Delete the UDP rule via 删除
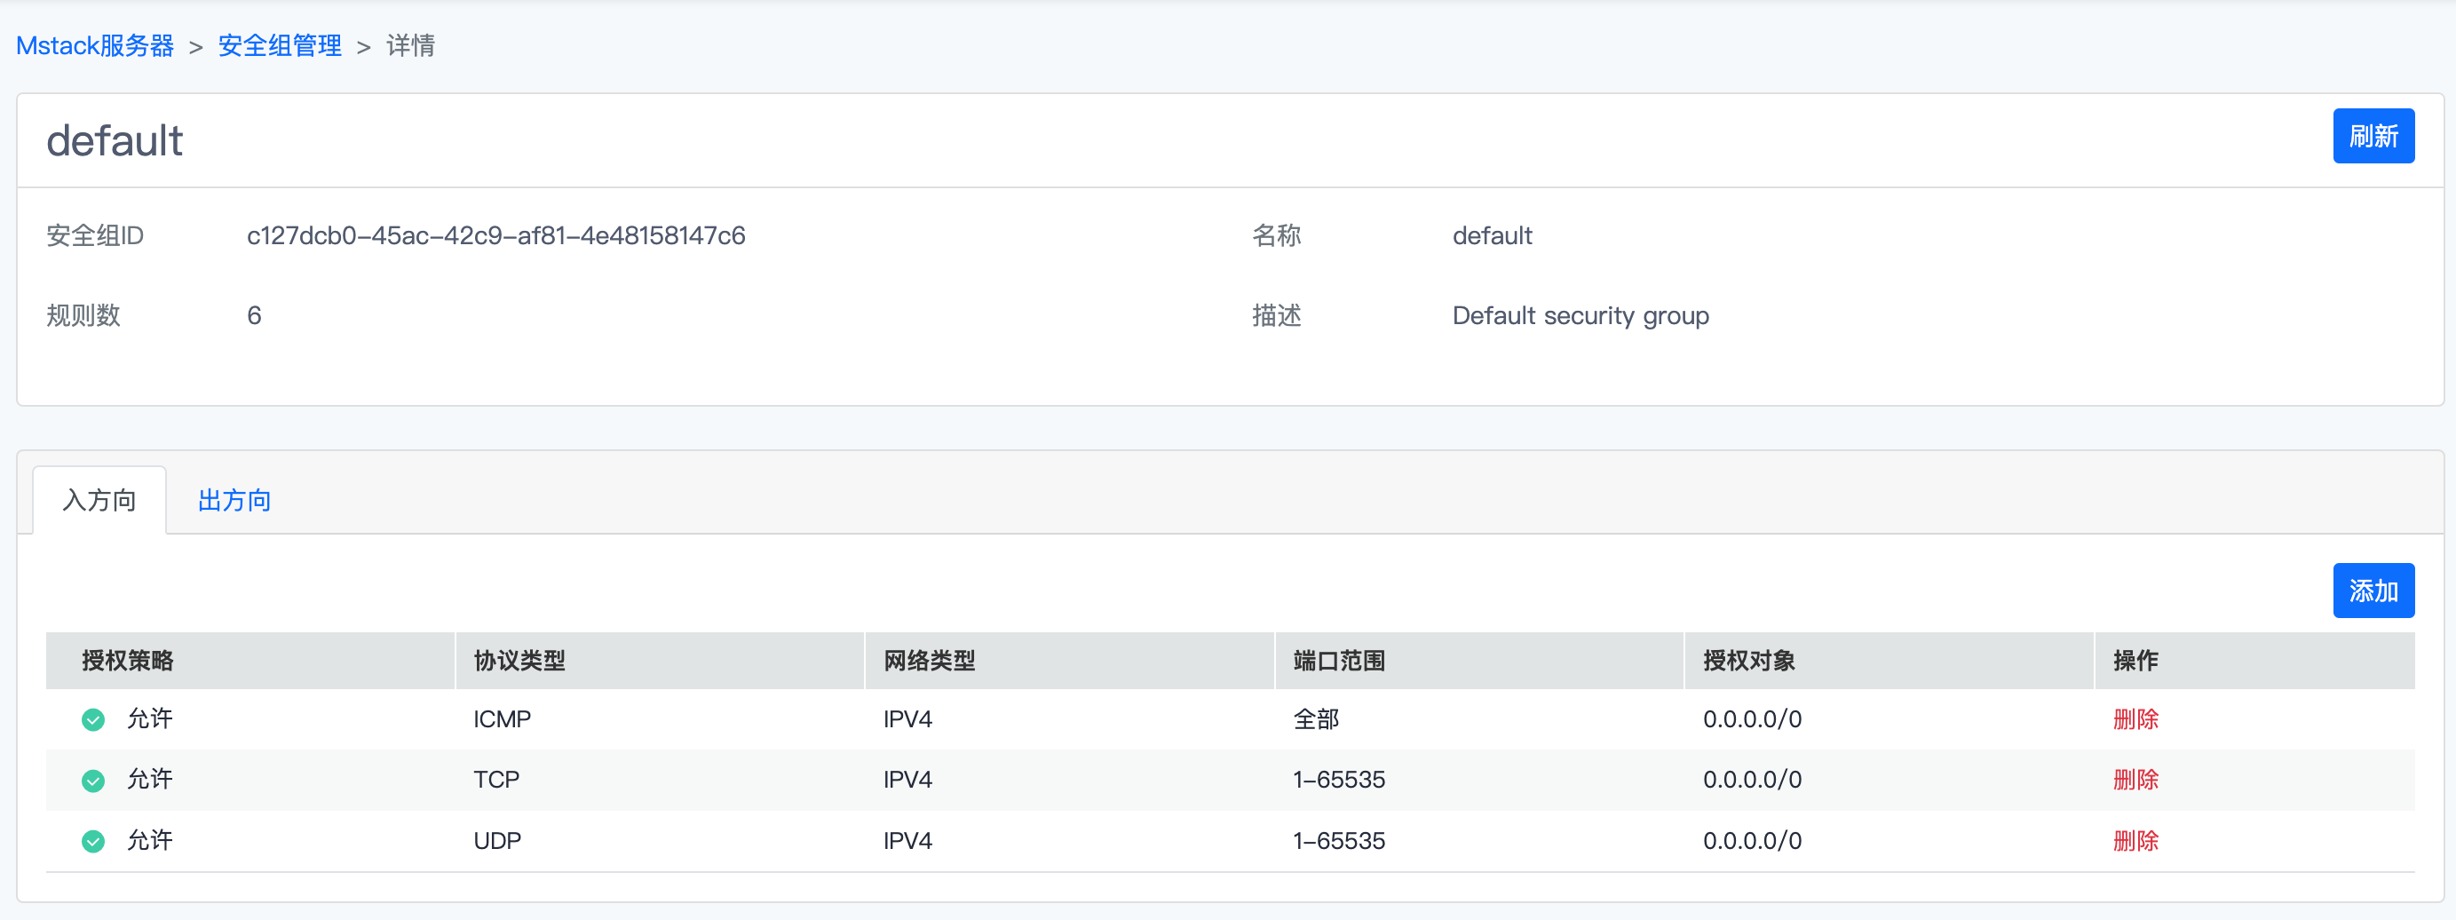Screen dimensions: 2456x920 (2135, 841)
